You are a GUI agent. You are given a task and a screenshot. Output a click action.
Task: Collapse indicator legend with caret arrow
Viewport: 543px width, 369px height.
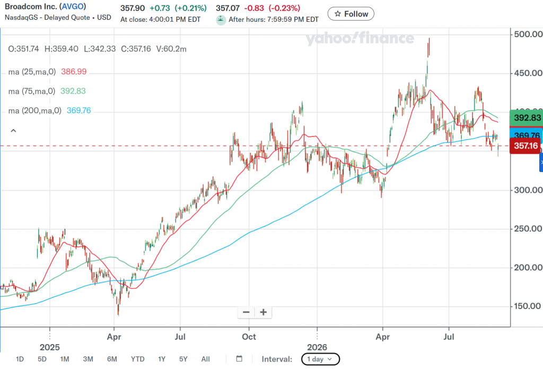click(x=13, y=131)
